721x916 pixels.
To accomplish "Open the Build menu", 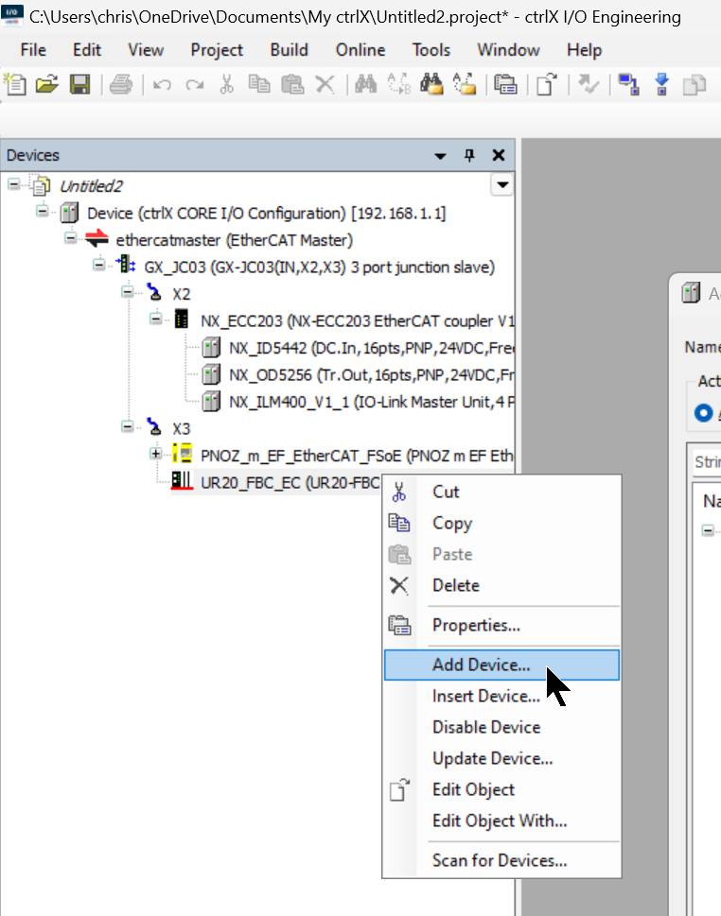I will point(289,50).
